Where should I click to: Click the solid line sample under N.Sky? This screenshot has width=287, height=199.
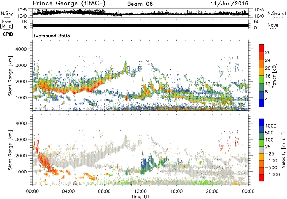7,17
